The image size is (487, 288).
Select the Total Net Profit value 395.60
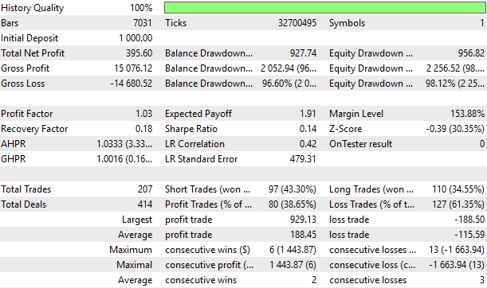pos(139,53)
